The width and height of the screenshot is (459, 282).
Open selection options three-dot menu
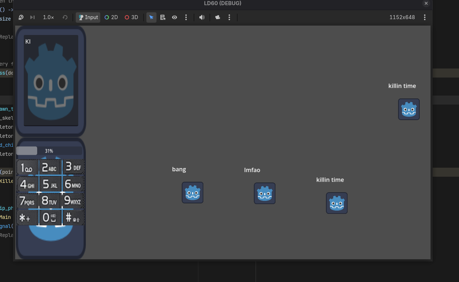click(186, 17)
